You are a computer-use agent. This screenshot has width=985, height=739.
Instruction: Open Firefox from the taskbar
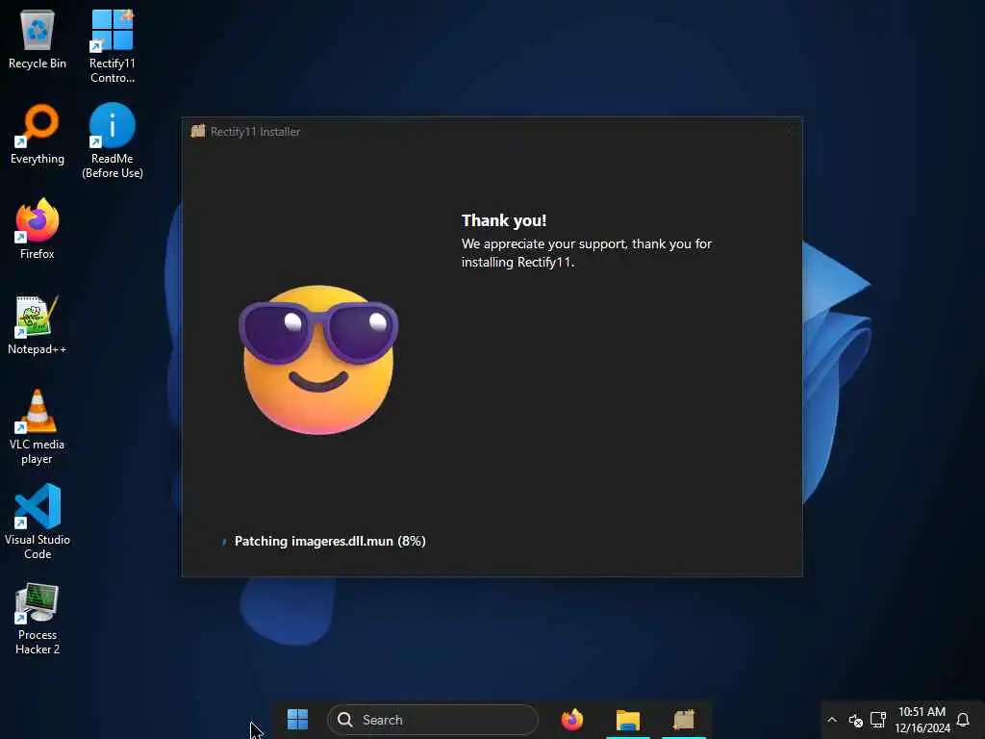(x=571, y=720)
